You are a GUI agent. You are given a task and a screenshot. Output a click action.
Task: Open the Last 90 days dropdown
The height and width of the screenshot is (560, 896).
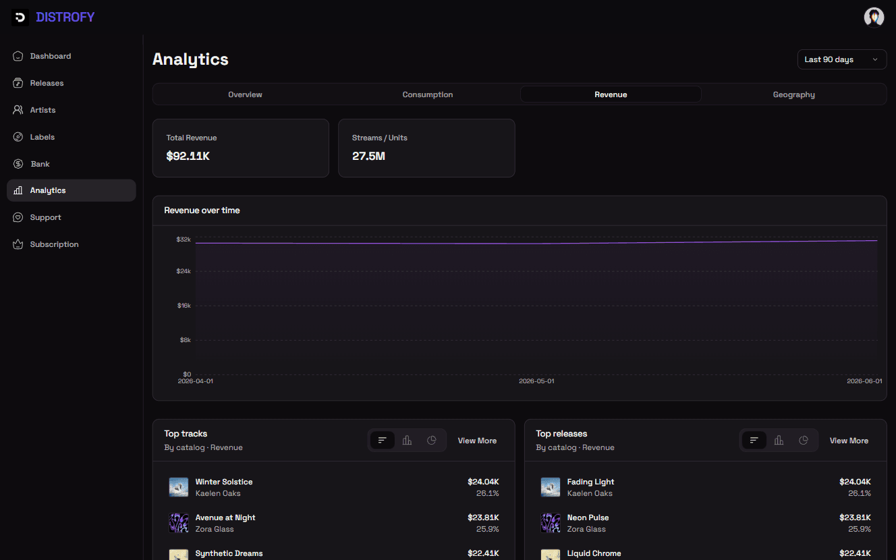[x=842, y=59]
